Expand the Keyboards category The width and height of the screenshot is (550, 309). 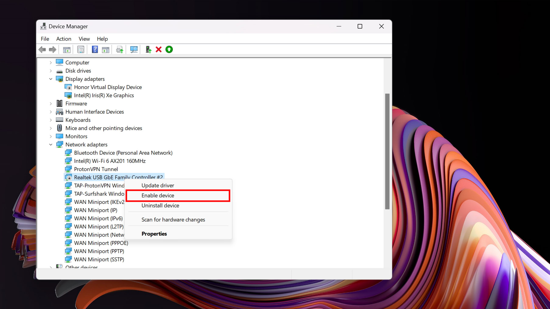point(51,120)
